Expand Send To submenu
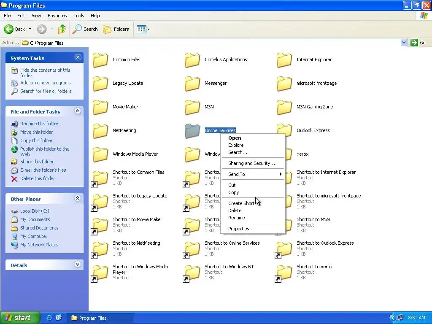Viewport: 432px width, 324px height. click(x=253, y=174)
